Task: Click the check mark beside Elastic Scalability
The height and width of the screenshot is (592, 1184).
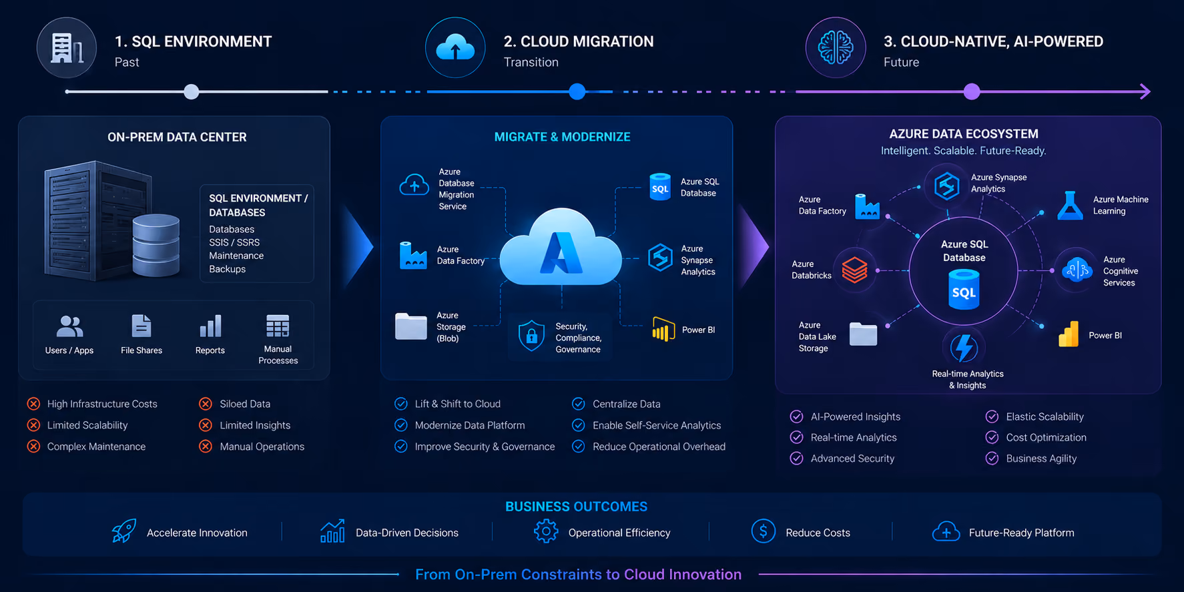Action: coord(992,416)
